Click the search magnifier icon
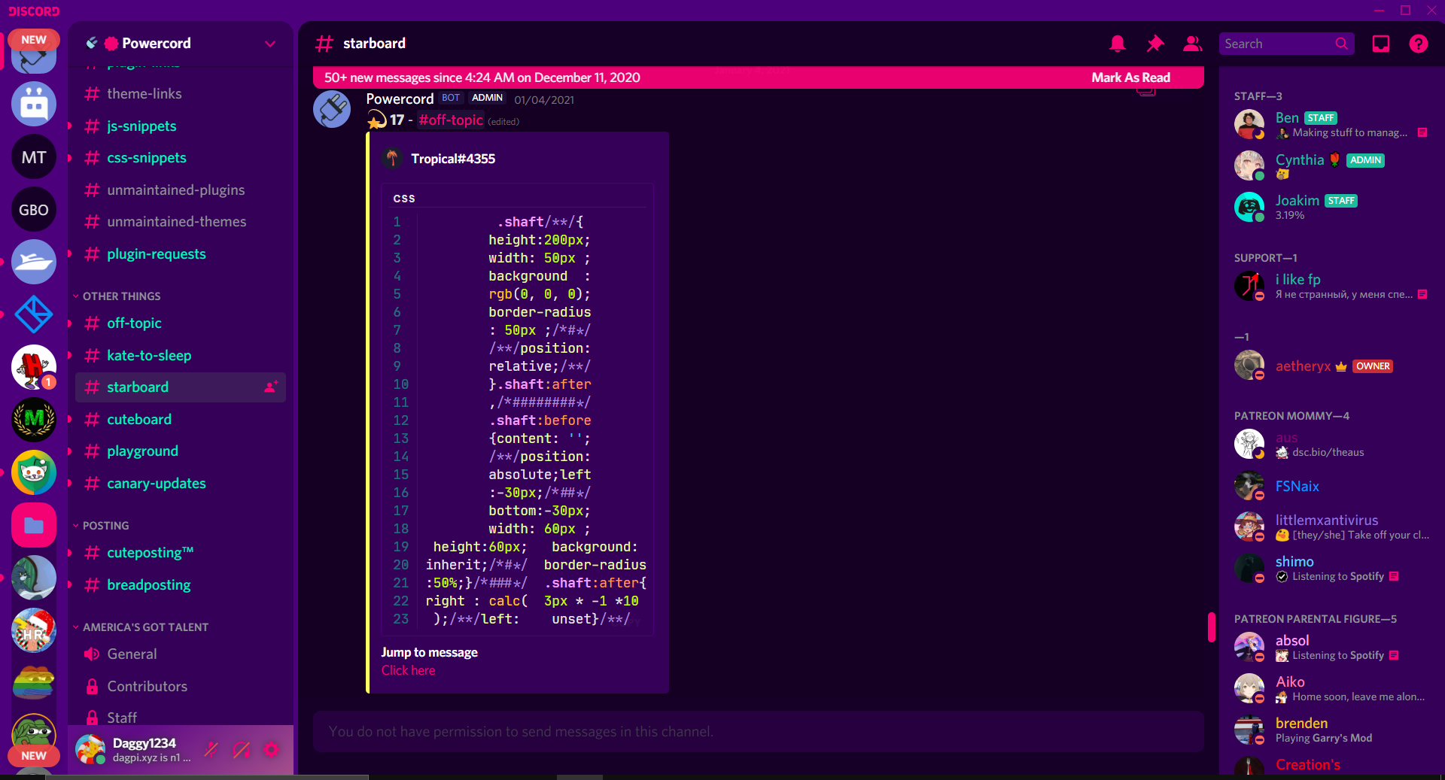 [1341, 44]
